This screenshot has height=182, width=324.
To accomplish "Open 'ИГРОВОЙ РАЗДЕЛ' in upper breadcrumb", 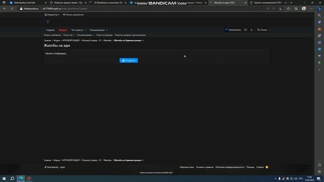I will [71, 40].
